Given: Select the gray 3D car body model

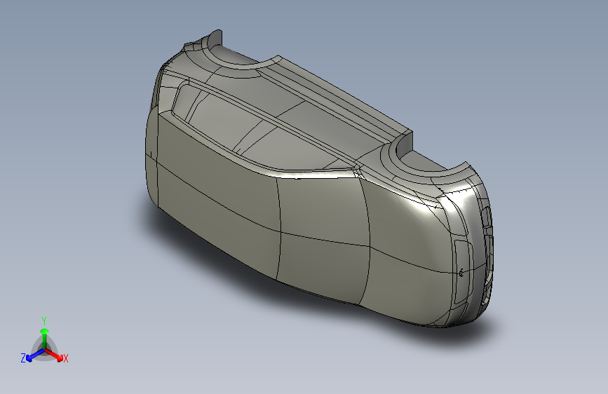Looking at the screenshot, I should tap(319, 179).
